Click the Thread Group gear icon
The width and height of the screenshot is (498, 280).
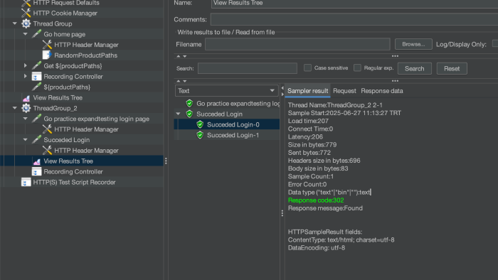tap(26, 23)
